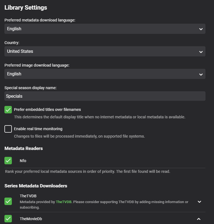Click the Prefer embedded titles label text
Screen dimensions: 214x224
click(47, 110)
